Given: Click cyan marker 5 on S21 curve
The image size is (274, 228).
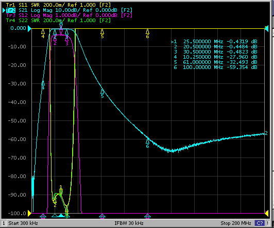Looking at the screenshot, I should (x=102, y=93).
